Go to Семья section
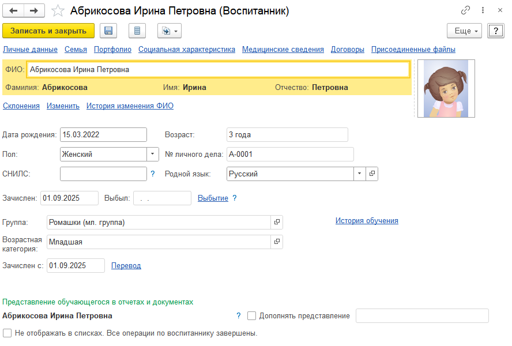The width and height of the screenshot is (512, 346). pyautogui.click(x=76, y=50)
